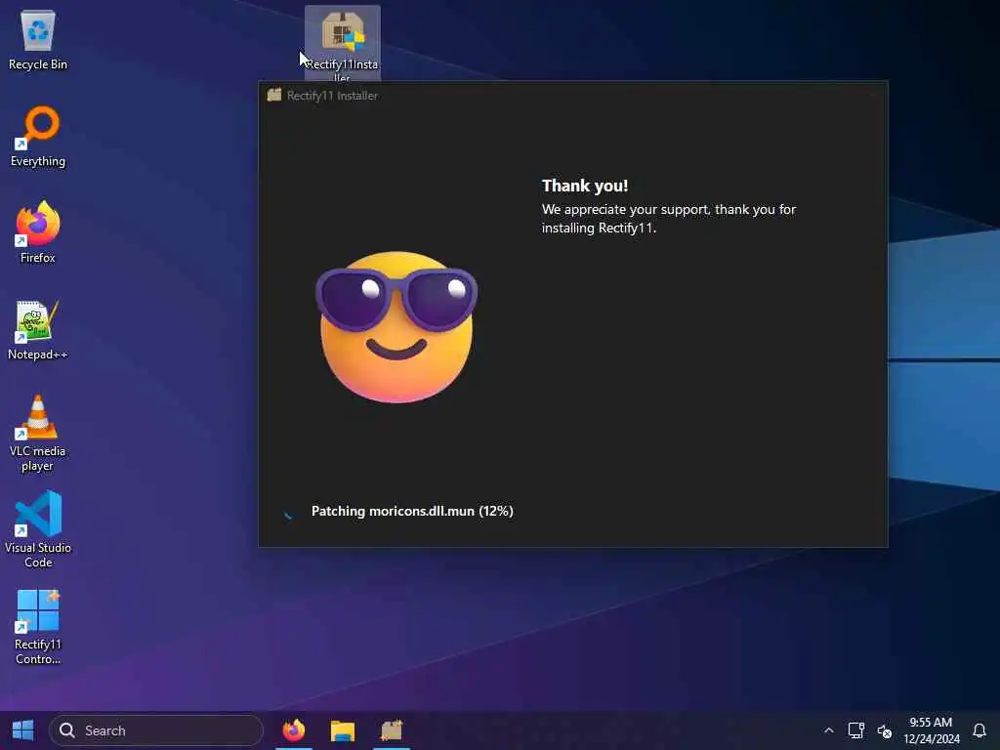Open the Recycle Bin desktop icon
1000x750 pixels.
pos(38,40)
